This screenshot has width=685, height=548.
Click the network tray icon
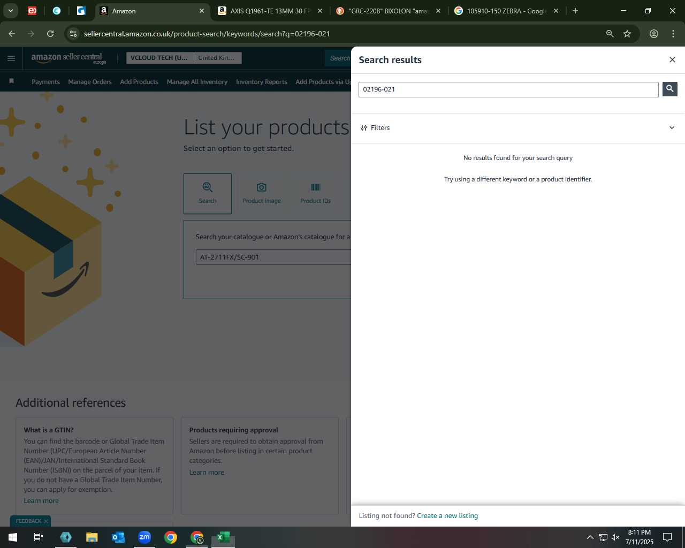(603, 537)
